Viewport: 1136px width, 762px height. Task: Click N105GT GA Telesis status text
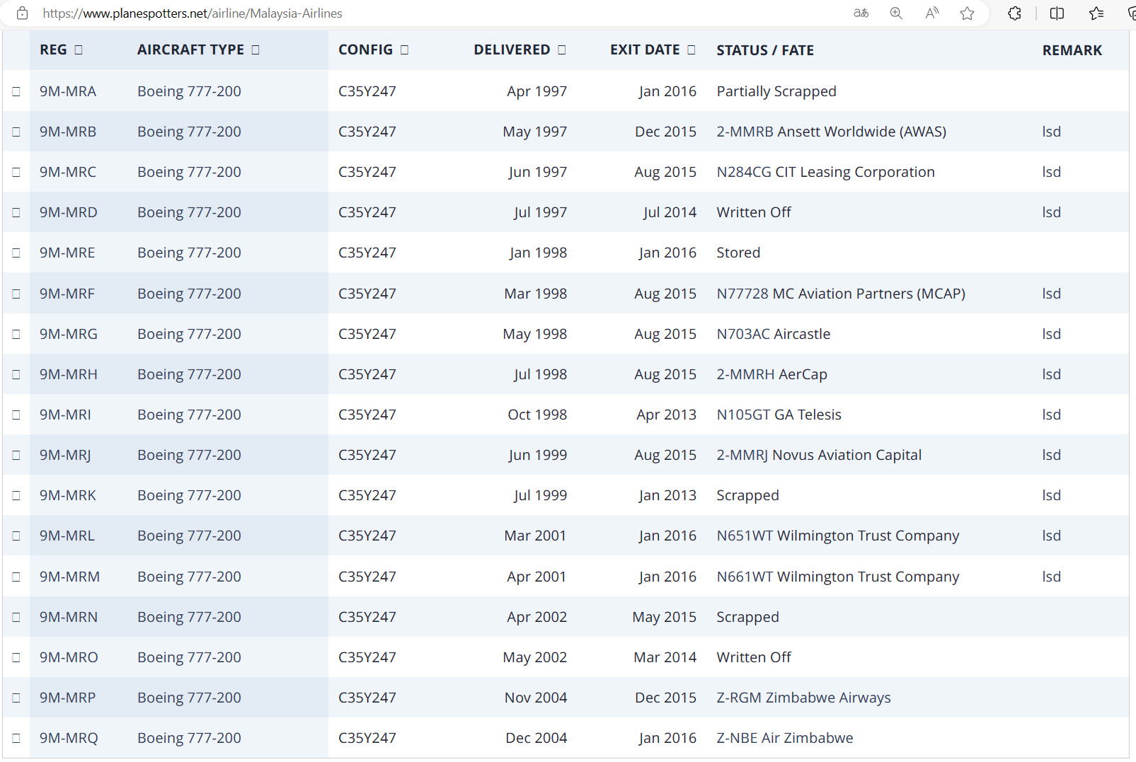tap(779, 415)
